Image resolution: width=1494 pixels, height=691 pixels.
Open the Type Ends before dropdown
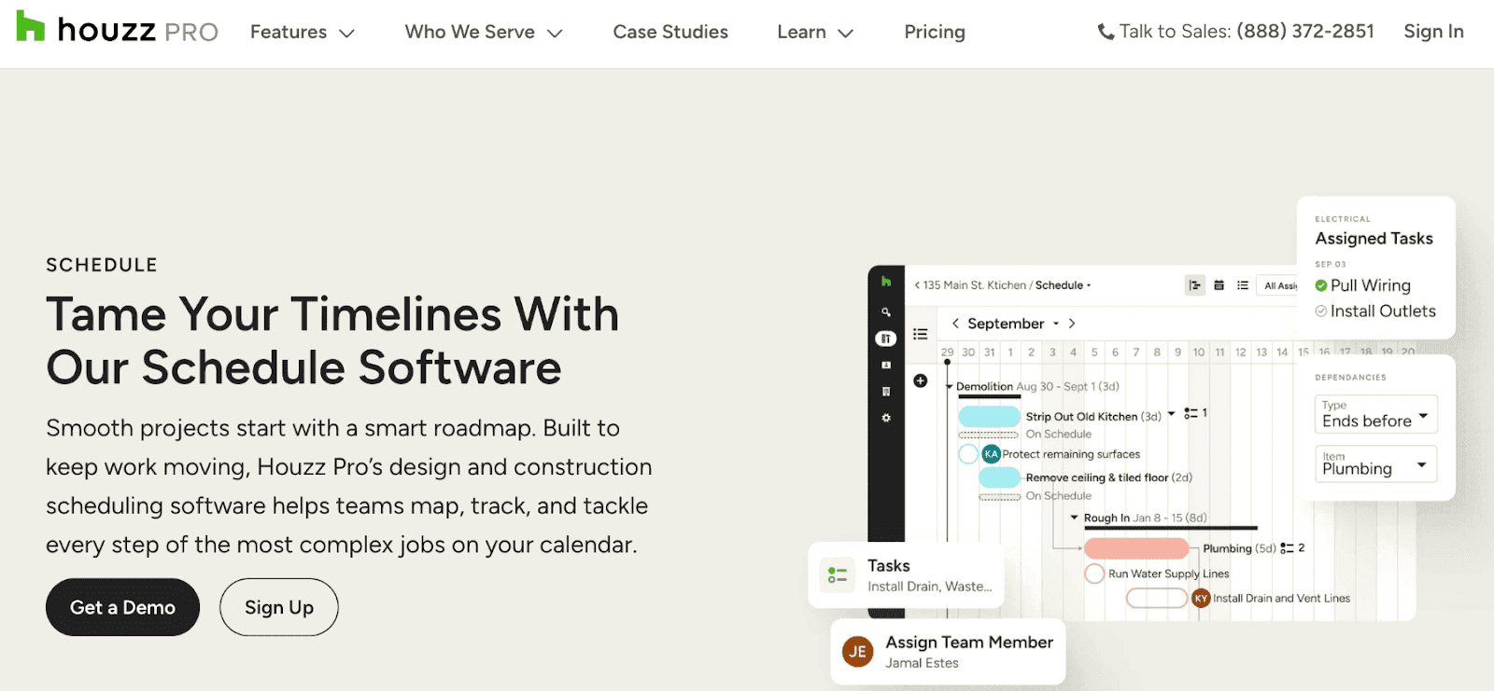click(1375, 414)
